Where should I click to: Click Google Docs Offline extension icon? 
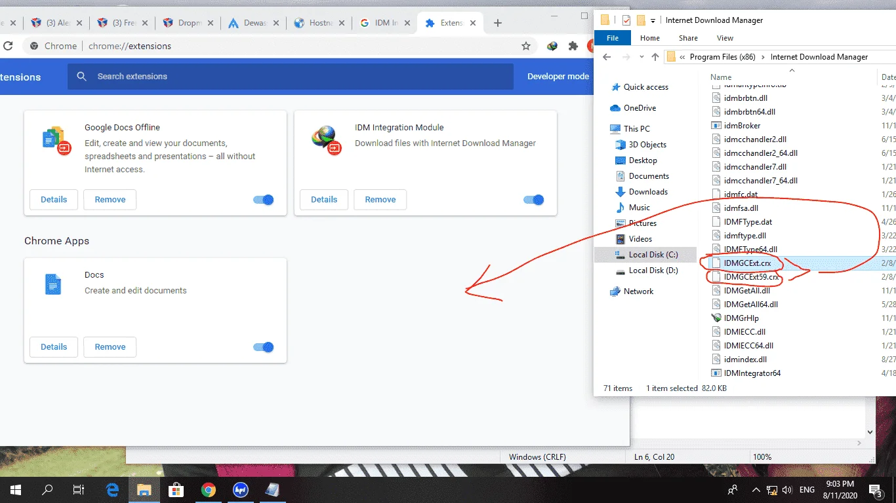point(56,140)
